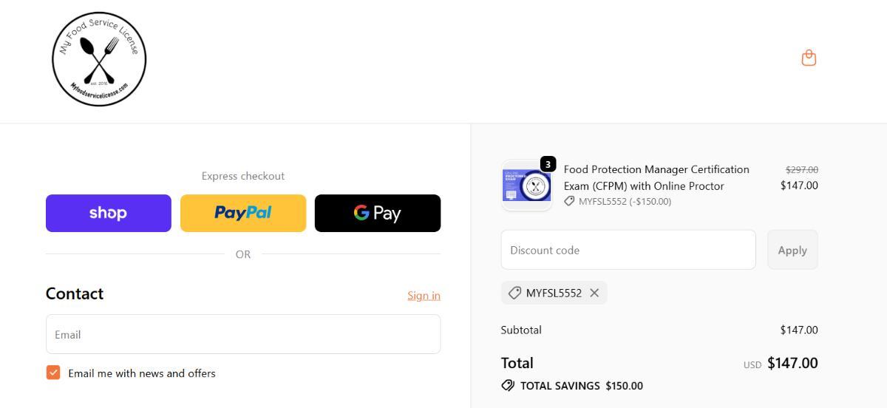This screenshot has width=887, height=408.
Task: Remove the MYFSL5552 discount code
Action: point(594,293)
